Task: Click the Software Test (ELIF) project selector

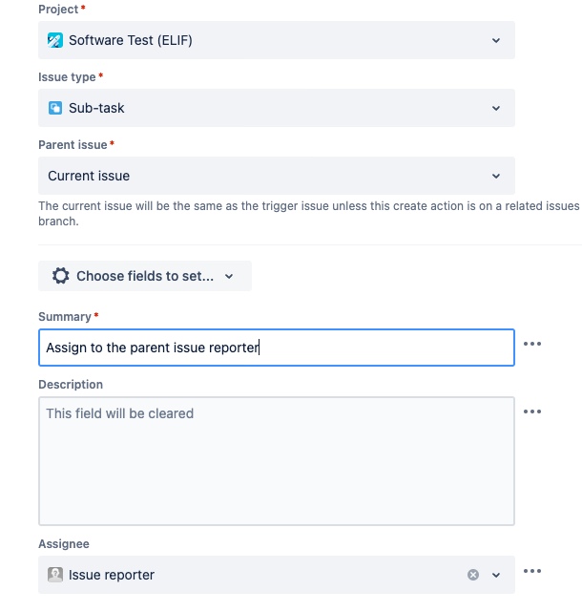Action: click(277, 40)
